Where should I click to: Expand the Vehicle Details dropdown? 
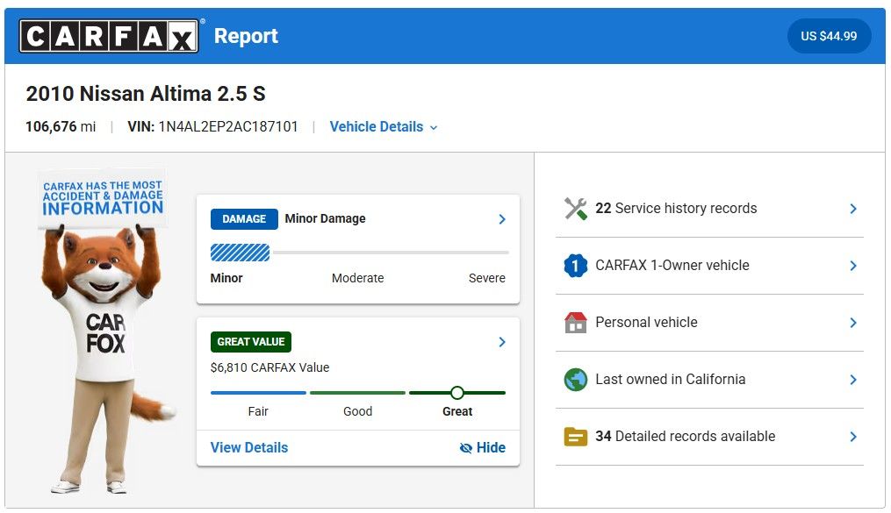point(384,127)
